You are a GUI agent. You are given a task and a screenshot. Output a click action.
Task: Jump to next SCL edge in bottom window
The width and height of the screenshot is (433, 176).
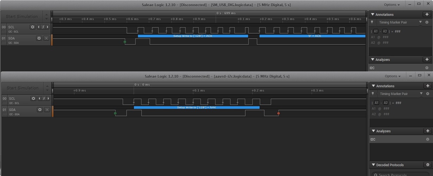click(x=48, y=98)
